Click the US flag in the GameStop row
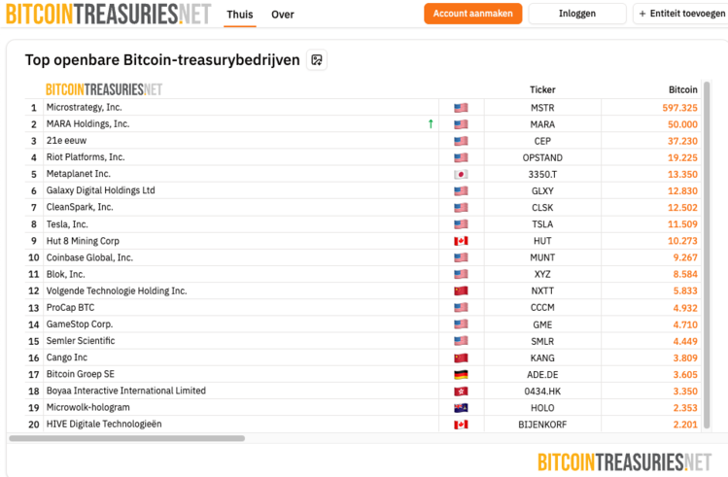Screen dimensions: 728x477 461,324
